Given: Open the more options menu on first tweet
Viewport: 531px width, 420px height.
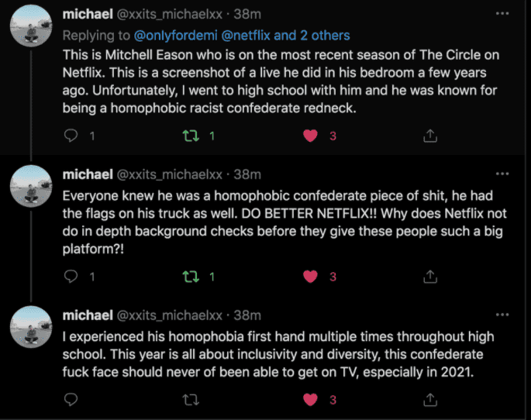Looking at the screenshot, I should pos(503,15).
